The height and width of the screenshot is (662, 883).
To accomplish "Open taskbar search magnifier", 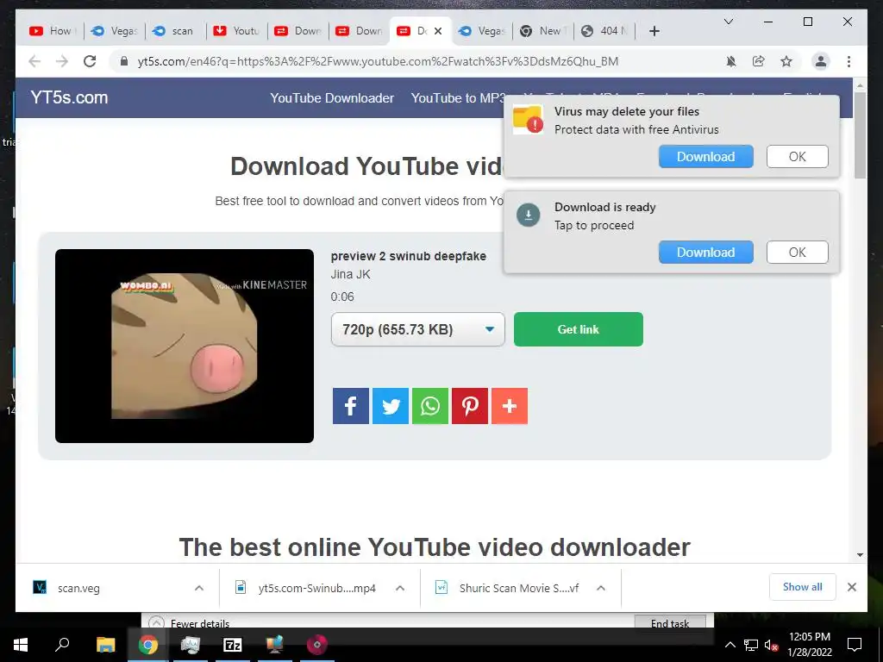I will 62,645.
